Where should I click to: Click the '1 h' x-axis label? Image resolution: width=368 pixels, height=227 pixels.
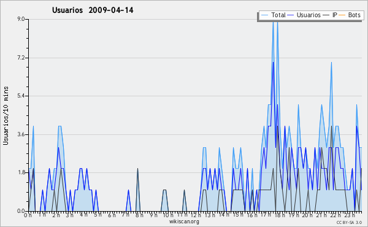point(42,215)
